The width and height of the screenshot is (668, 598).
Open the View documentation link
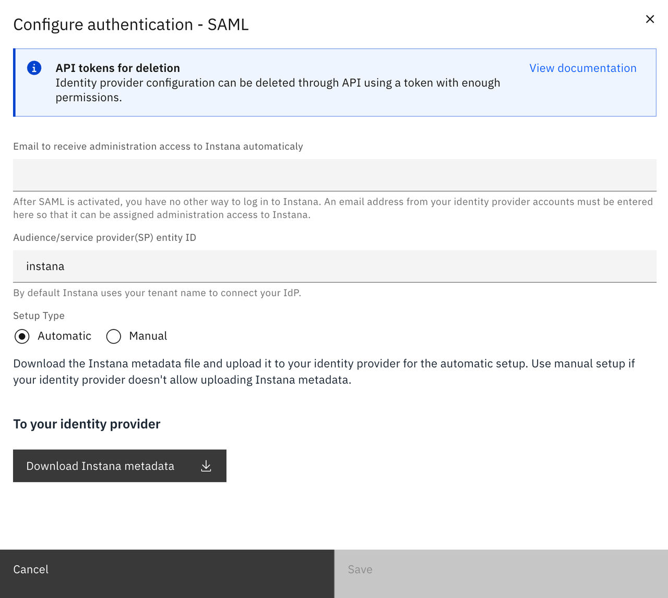coord(583,68)
